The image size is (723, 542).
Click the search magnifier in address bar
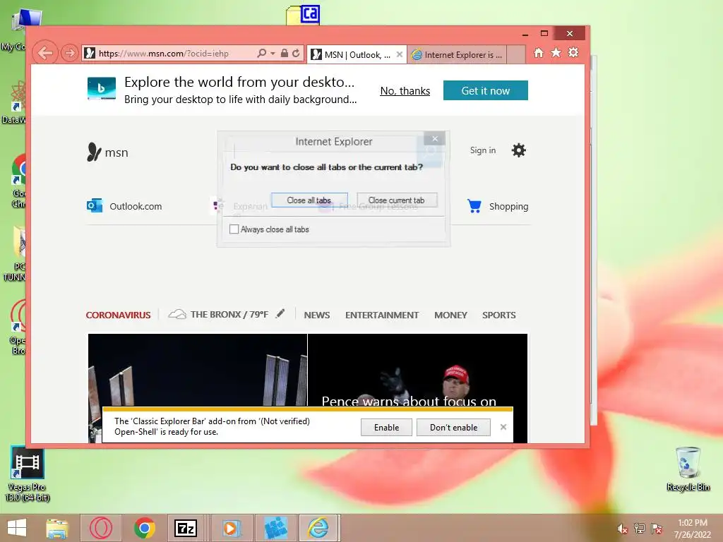262,54
